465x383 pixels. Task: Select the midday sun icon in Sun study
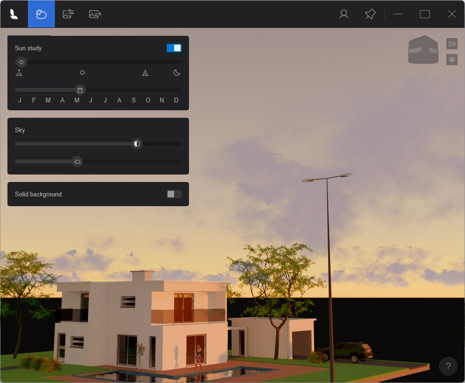[82, 73]
